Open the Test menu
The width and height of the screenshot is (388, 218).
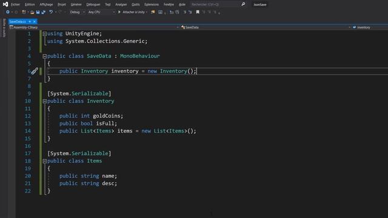108,4
